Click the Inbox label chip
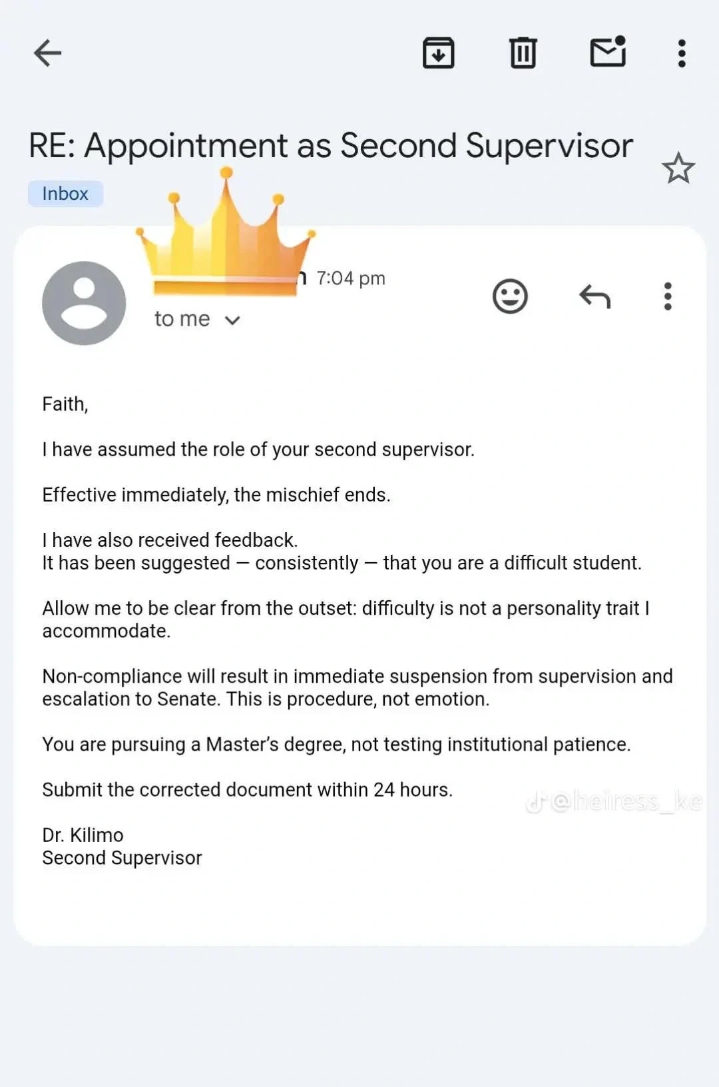 pyautogui.click(x=65, y=194)
